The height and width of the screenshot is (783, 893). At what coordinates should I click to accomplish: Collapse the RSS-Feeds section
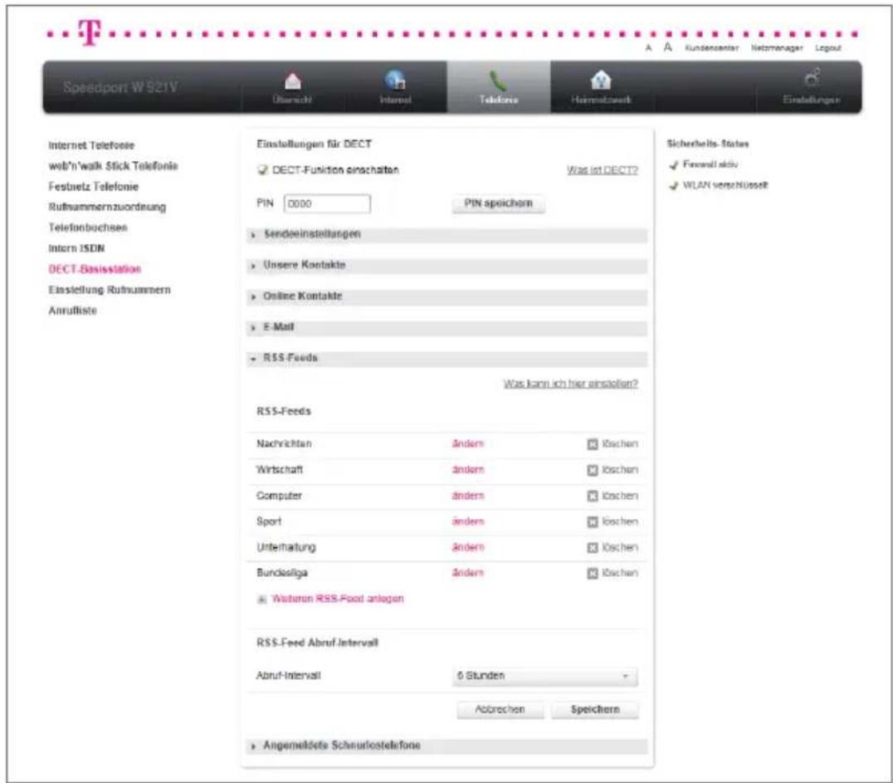coord(447,359)
